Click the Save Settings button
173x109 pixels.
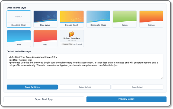coord(32,87)
